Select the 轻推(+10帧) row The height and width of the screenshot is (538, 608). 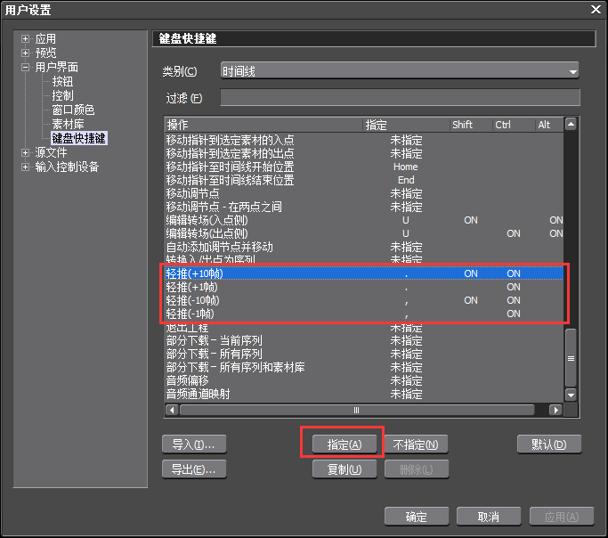pos(364,273)
